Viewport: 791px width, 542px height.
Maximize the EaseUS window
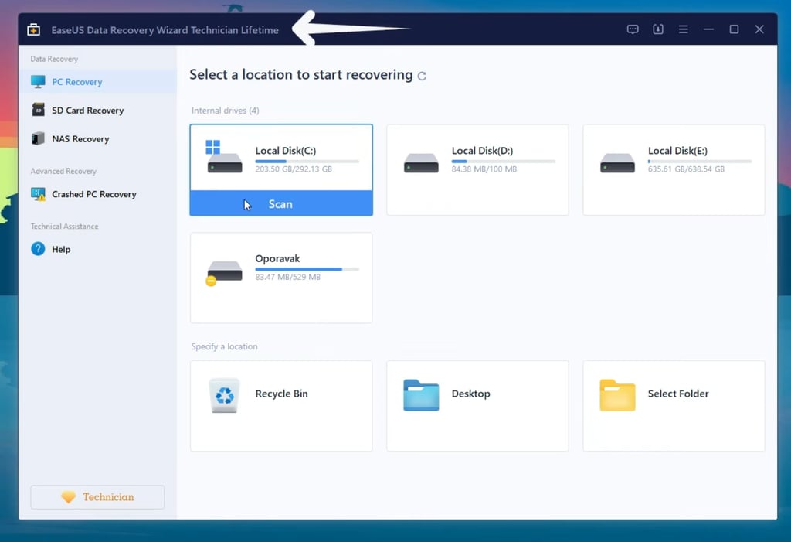734,29
